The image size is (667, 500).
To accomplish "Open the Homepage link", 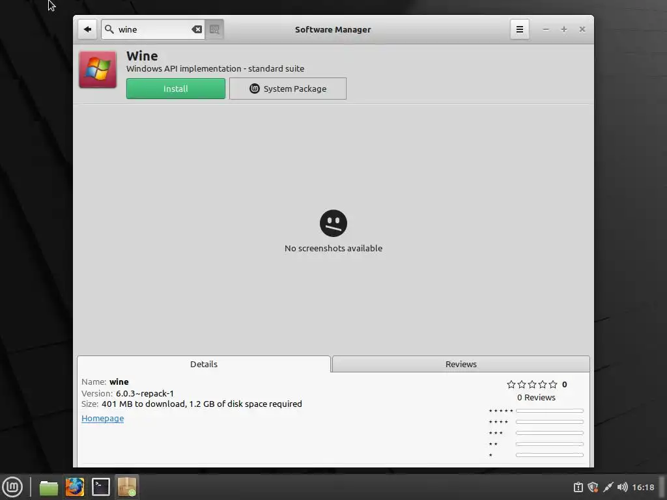I will pyautogui.click(x=102, y=419).
